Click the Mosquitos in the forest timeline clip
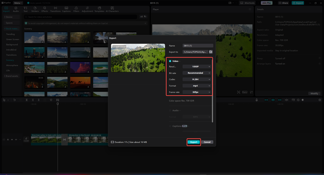This screenshot has width=324, height=175. click(87, 139)
